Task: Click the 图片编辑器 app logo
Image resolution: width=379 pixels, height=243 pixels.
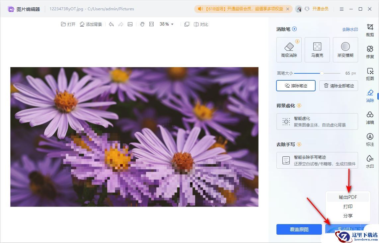Action: pyautogui.click(x=11, y=9)
